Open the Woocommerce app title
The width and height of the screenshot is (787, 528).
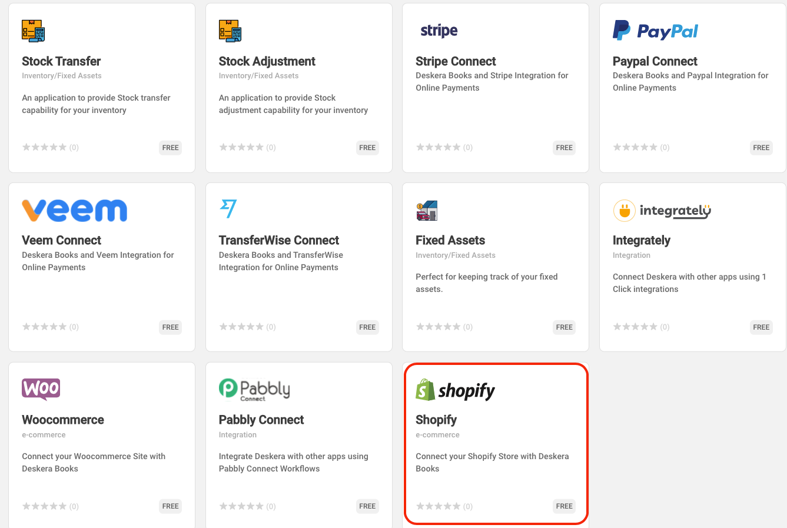[x=63, y=420]
